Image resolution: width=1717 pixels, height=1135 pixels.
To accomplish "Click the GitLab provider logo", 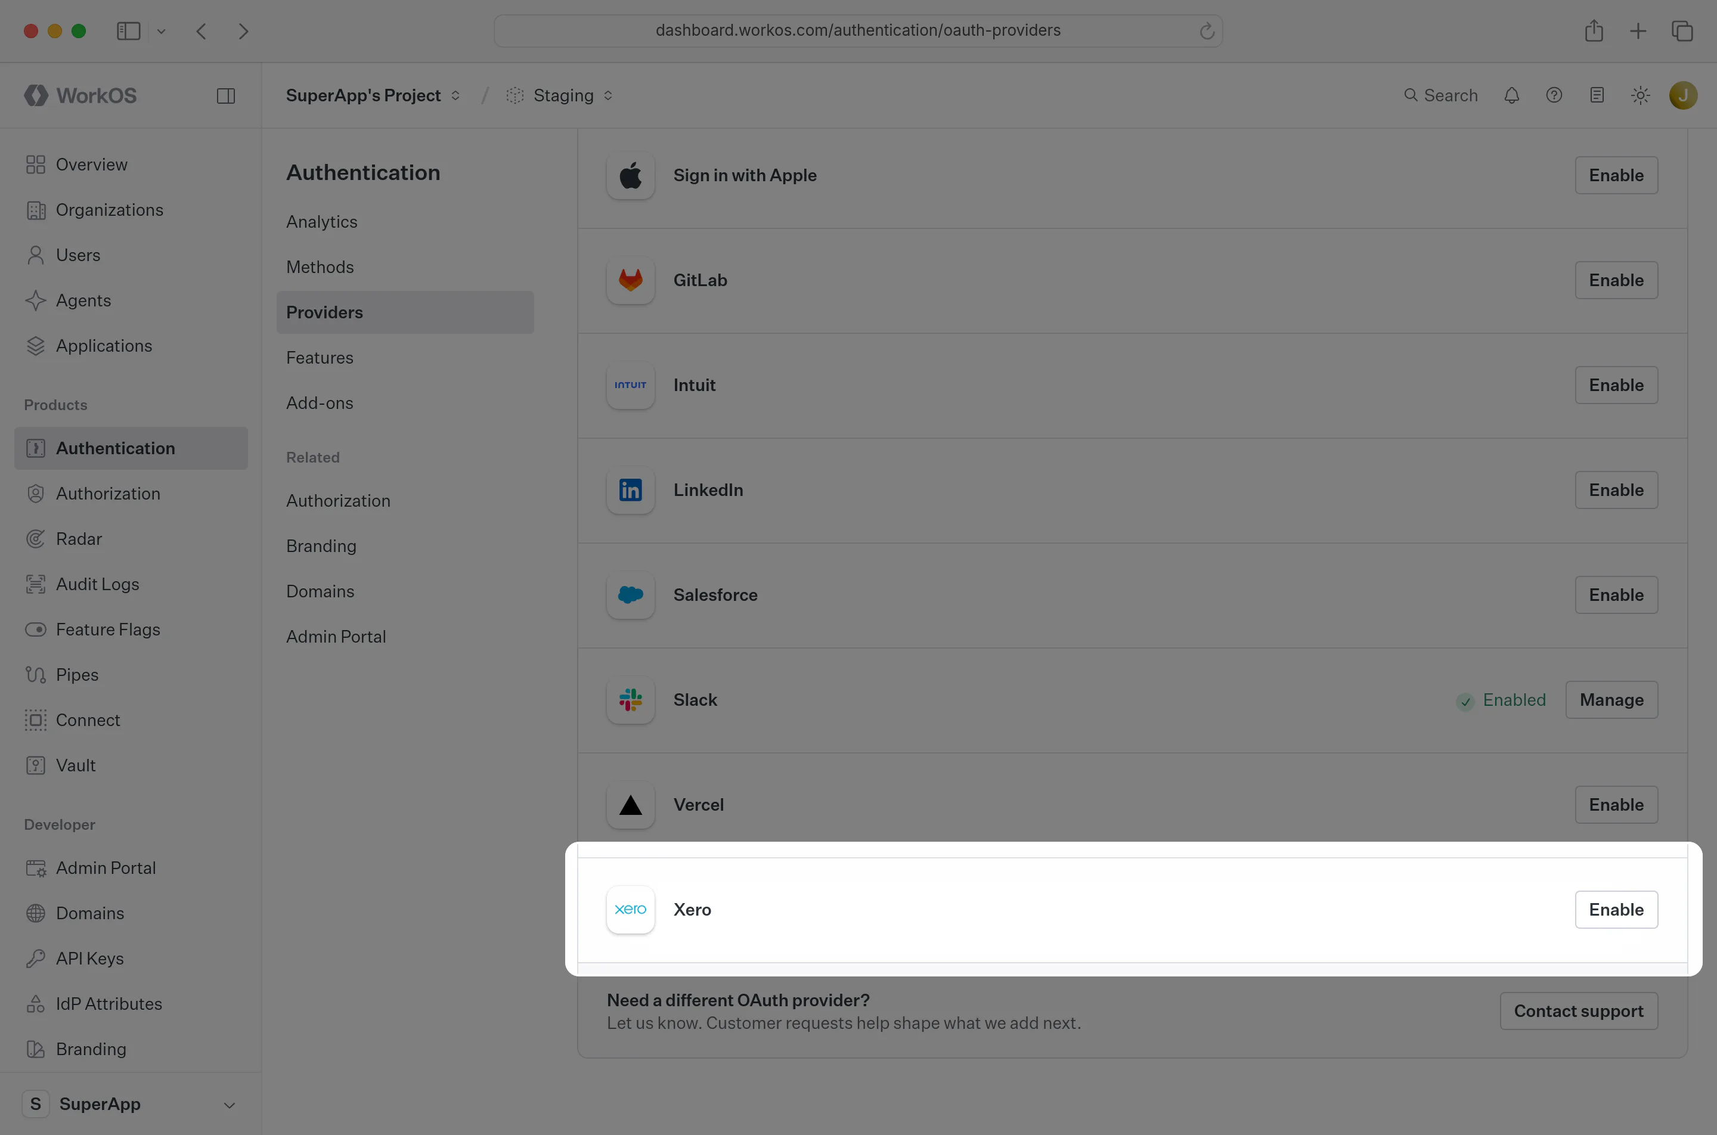I will point(631,280).
